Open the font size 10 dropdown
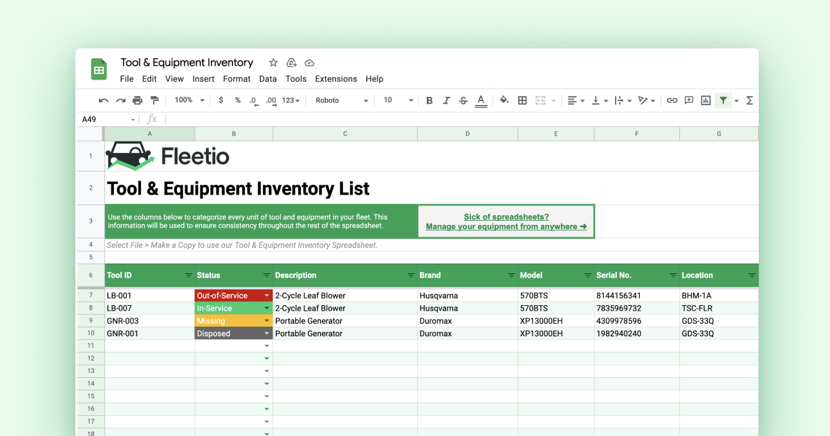Viewport: 830px width, 436px height. [398, 100]
